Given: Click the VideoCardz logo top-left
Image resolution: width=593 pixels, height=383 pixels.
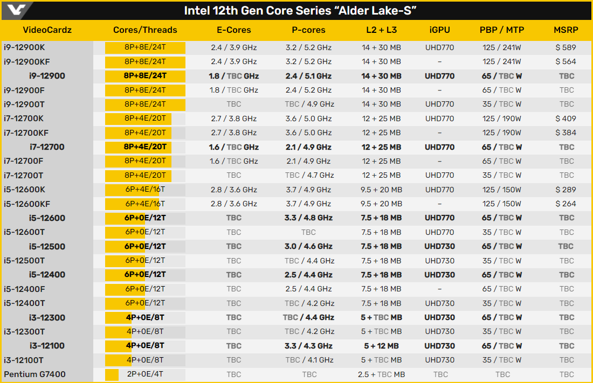Looking at the screenshot, I should (x=16, y=9).
